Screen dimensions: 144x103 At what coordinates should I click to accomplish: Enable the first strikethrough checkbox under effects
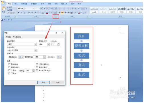9,64
